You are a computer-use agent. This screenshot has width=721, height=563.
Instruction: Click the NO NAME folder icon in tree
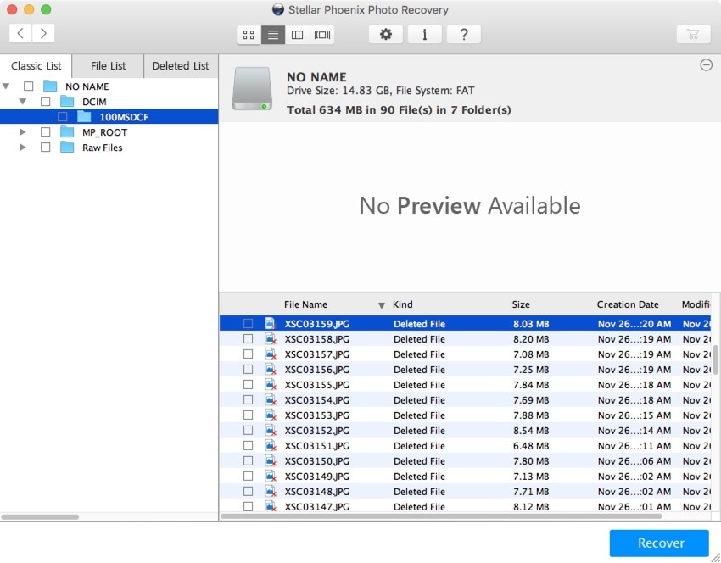50,86
